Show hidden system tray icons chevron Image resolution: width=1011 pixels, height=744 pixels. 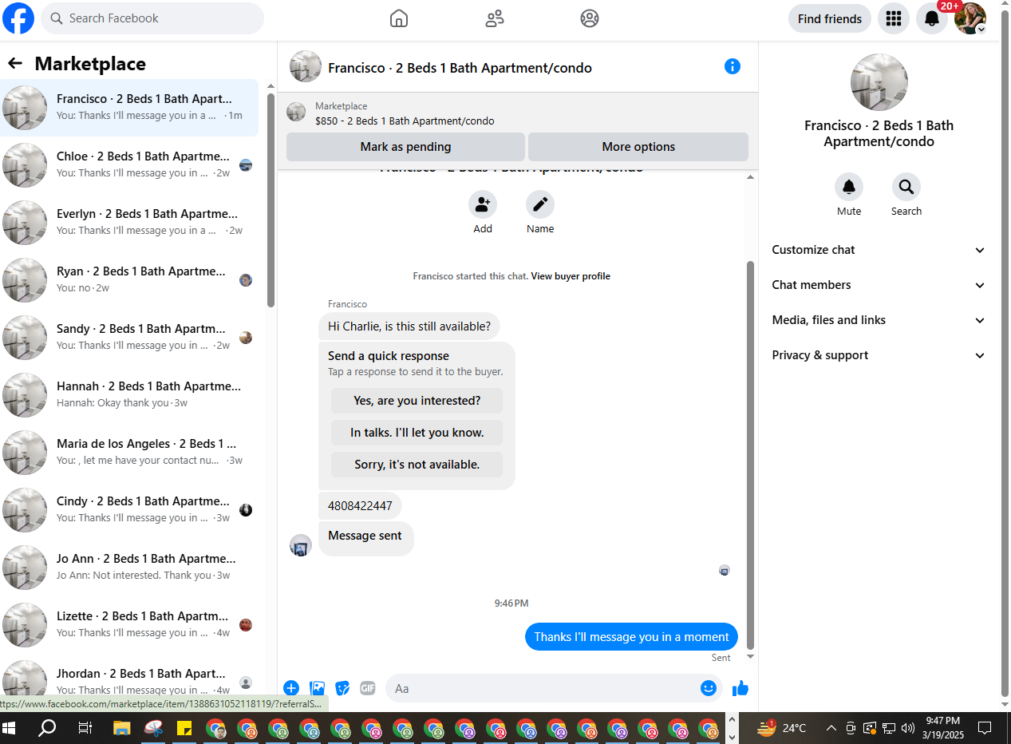831,728
